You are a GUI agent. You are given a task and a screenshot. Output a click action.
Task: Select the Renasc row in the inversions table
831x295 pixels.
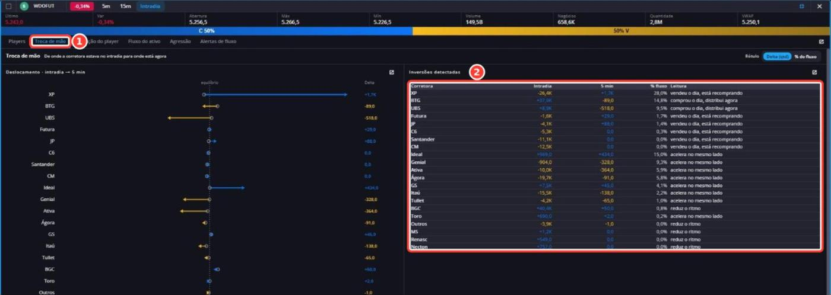615,239
